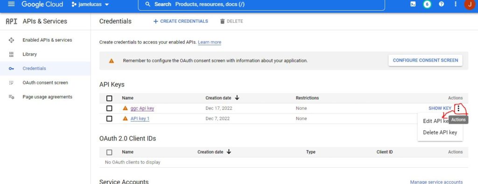Click the API Keys Name column header
The width and height of the screenshot is (478, 184).
(127, 98)
